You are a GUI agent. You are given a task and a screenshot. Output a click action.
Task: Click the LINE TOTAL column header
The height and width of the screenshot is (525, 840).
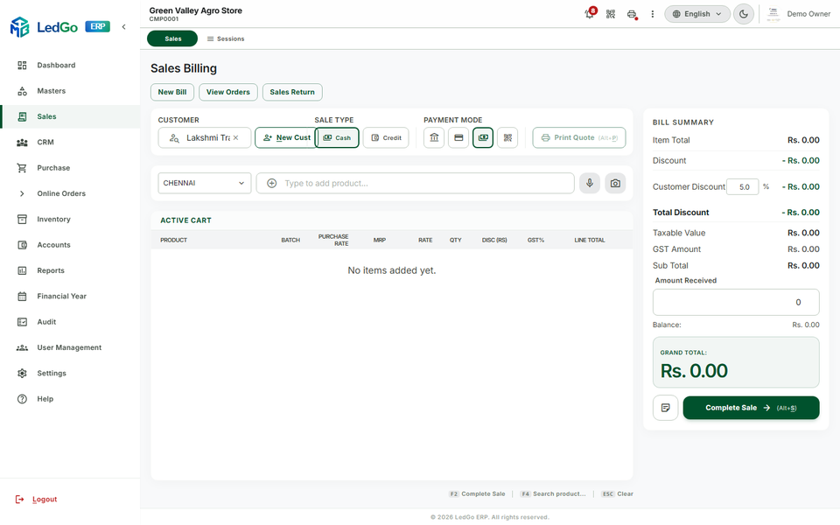click(589, 241)
